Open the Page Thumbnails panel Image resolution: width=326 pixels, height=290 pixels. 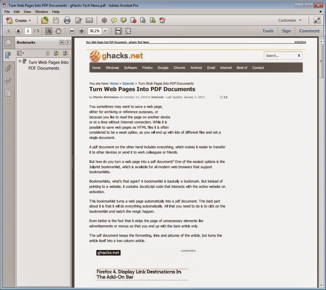click(x=8, y=42)
